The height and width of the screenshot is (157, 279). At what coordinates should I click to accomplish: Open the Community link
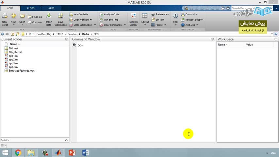[189, 14]
